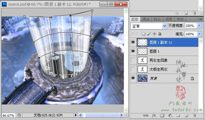Click the 不透明度 100% value field
Screen dimensions: 205x120
[x=191, y=26]
